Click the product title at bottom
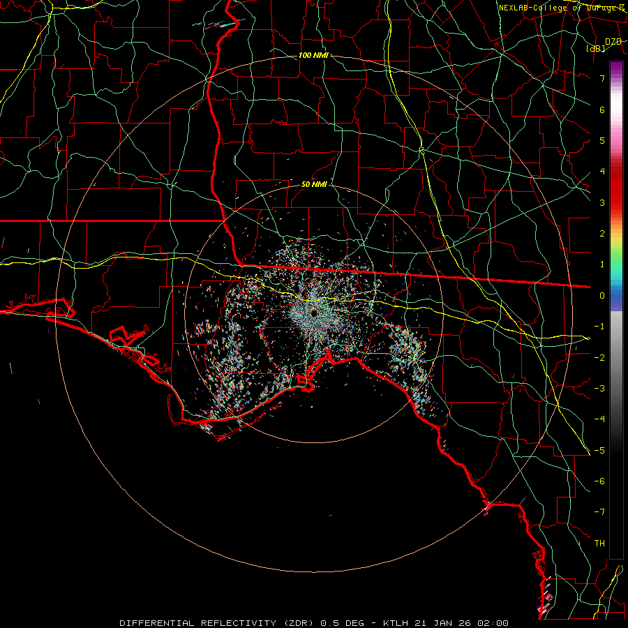This screenshot has width=628, height=628. pos(314,623)
